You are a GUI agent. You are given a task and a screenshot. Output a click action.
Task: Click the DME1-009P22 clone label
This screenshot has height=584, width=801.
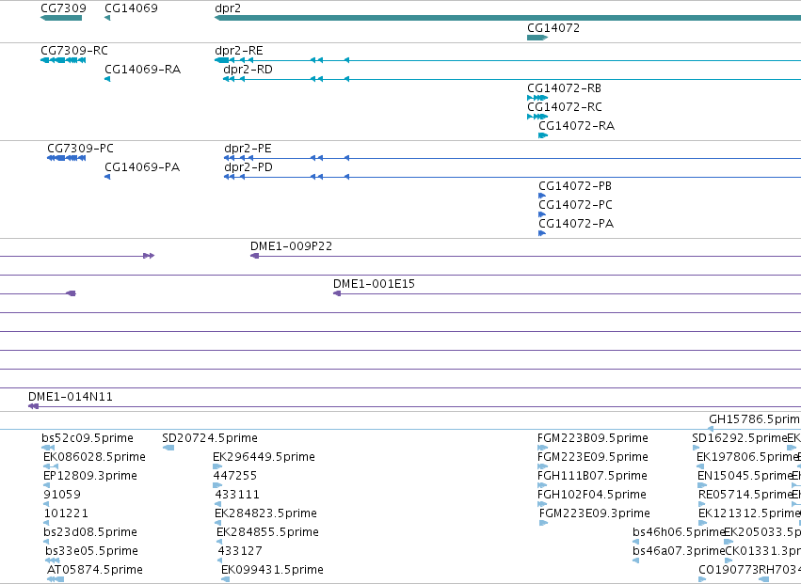click(x=291, y=246)
